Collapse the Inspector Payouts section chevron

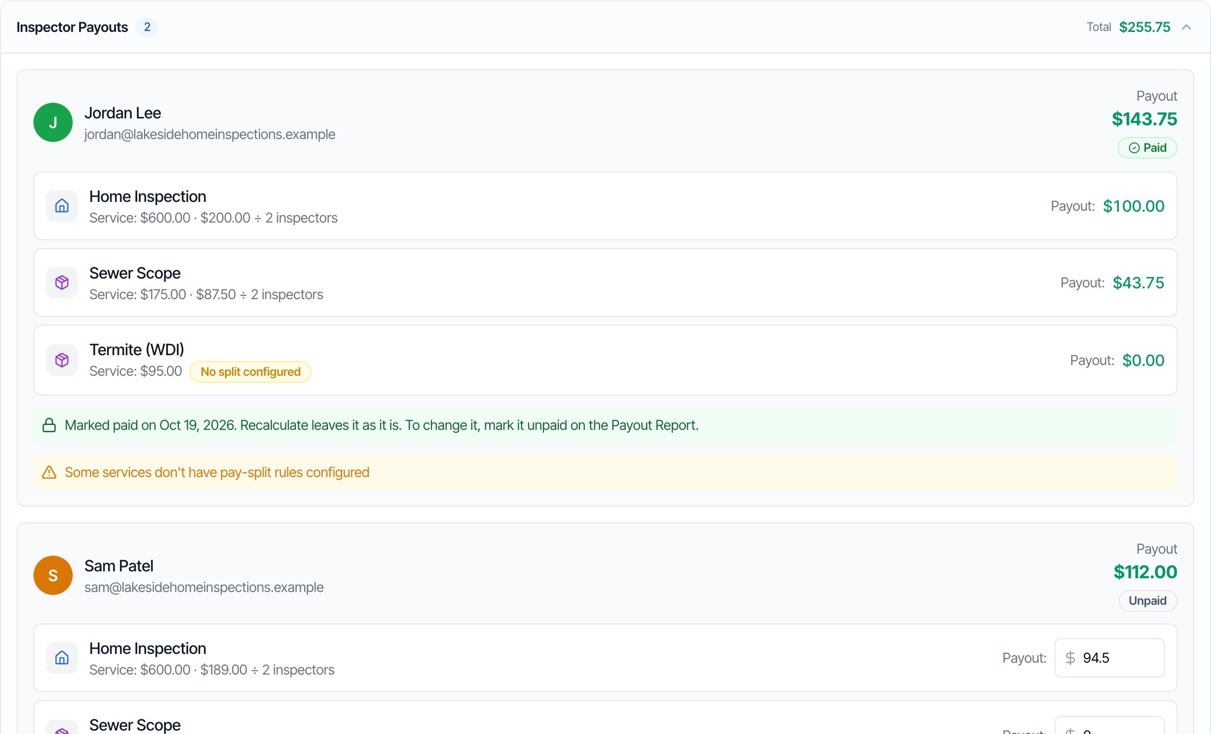click(x=1186, y=27)
